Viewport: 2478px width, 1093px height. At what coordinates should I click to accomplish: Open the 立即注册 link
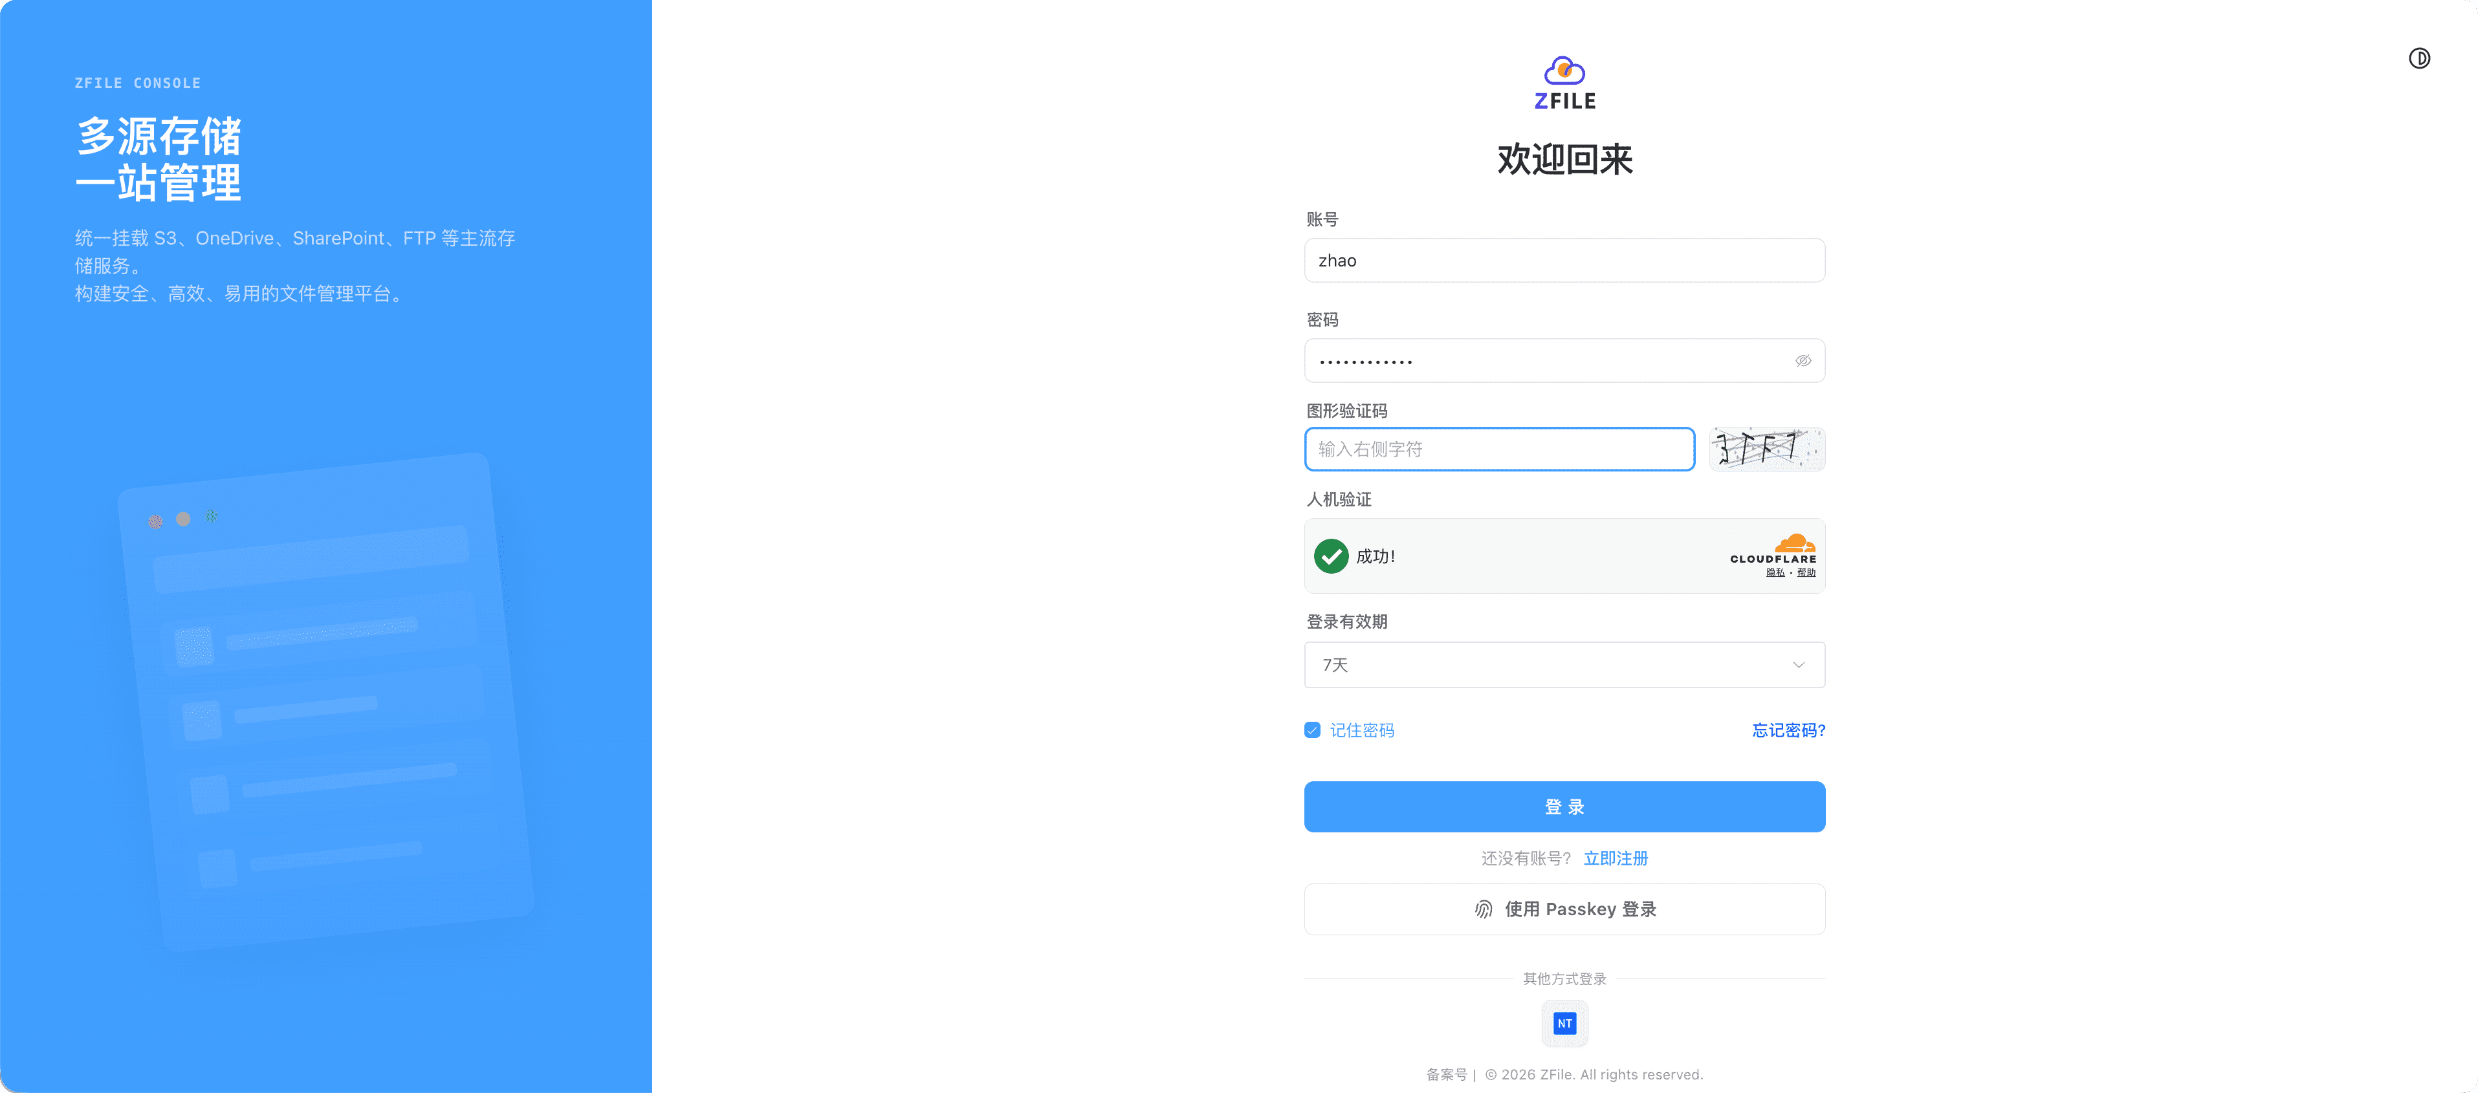point(1615,858)
